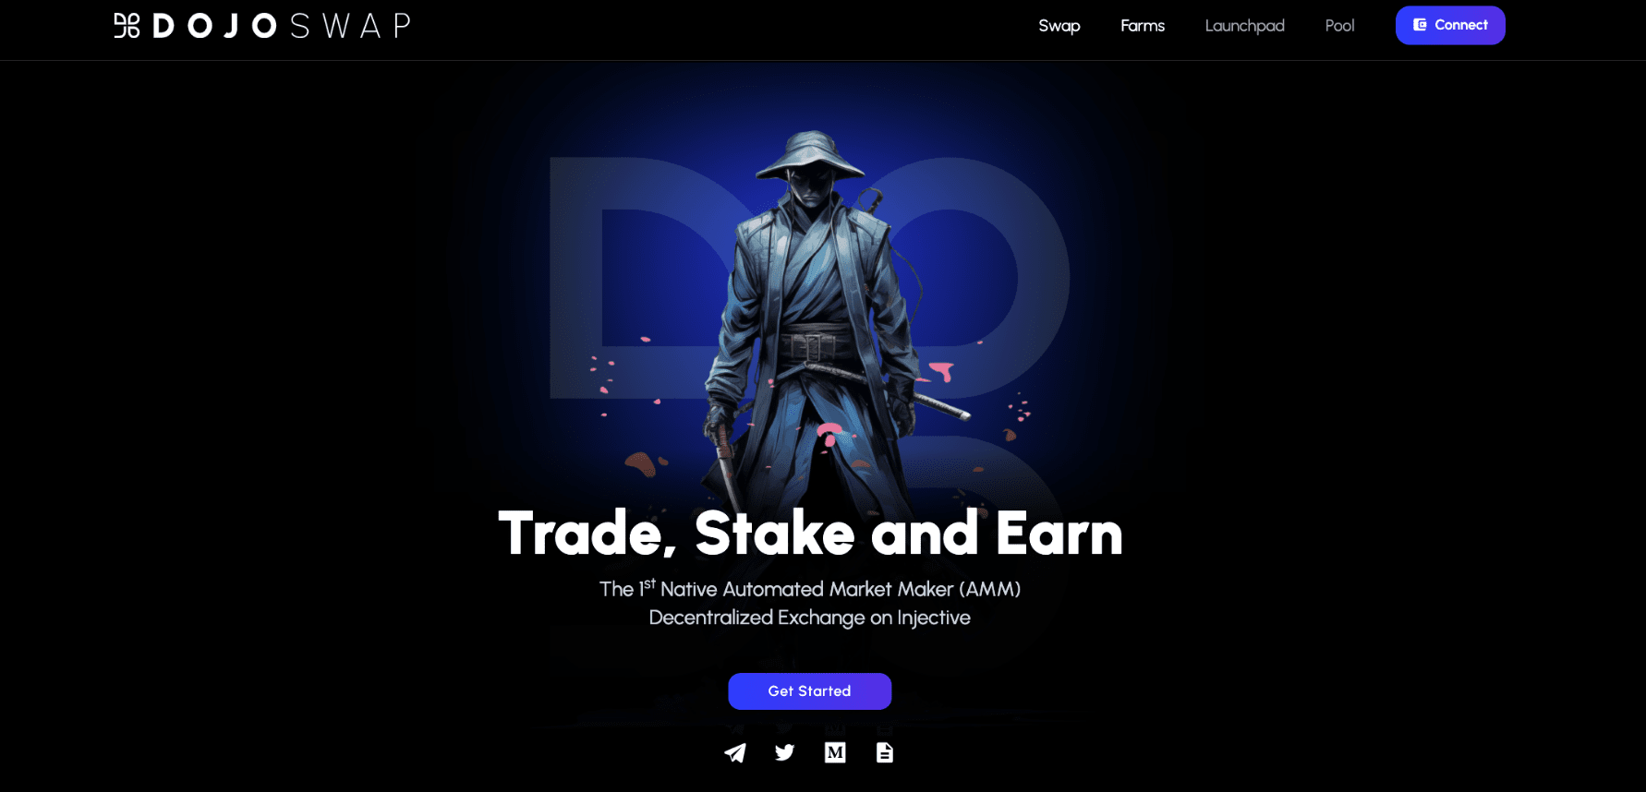Click the wallet icon inside Connect
The width and height of the screenshot is (1646, 792).
(x=1420, y=25)
